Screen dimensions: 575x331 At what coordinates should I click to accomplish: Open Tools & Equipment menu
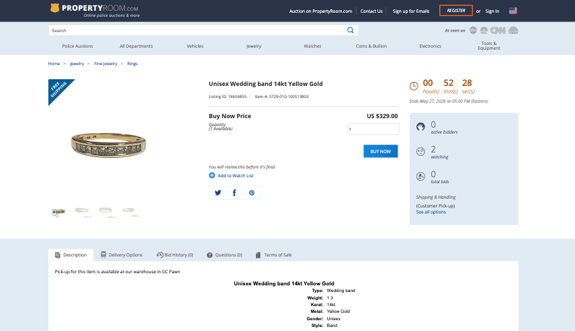(x=489, y=46)
